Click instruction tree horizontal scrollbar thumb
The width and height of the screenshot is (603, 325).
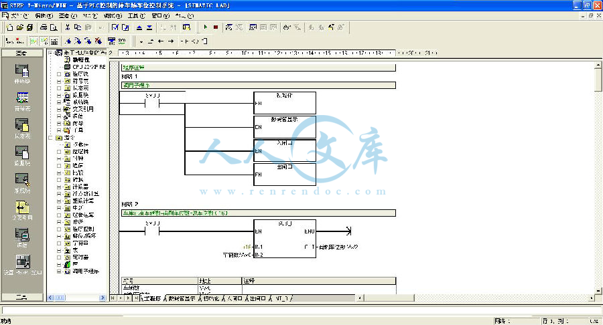(x=60, y=298)
